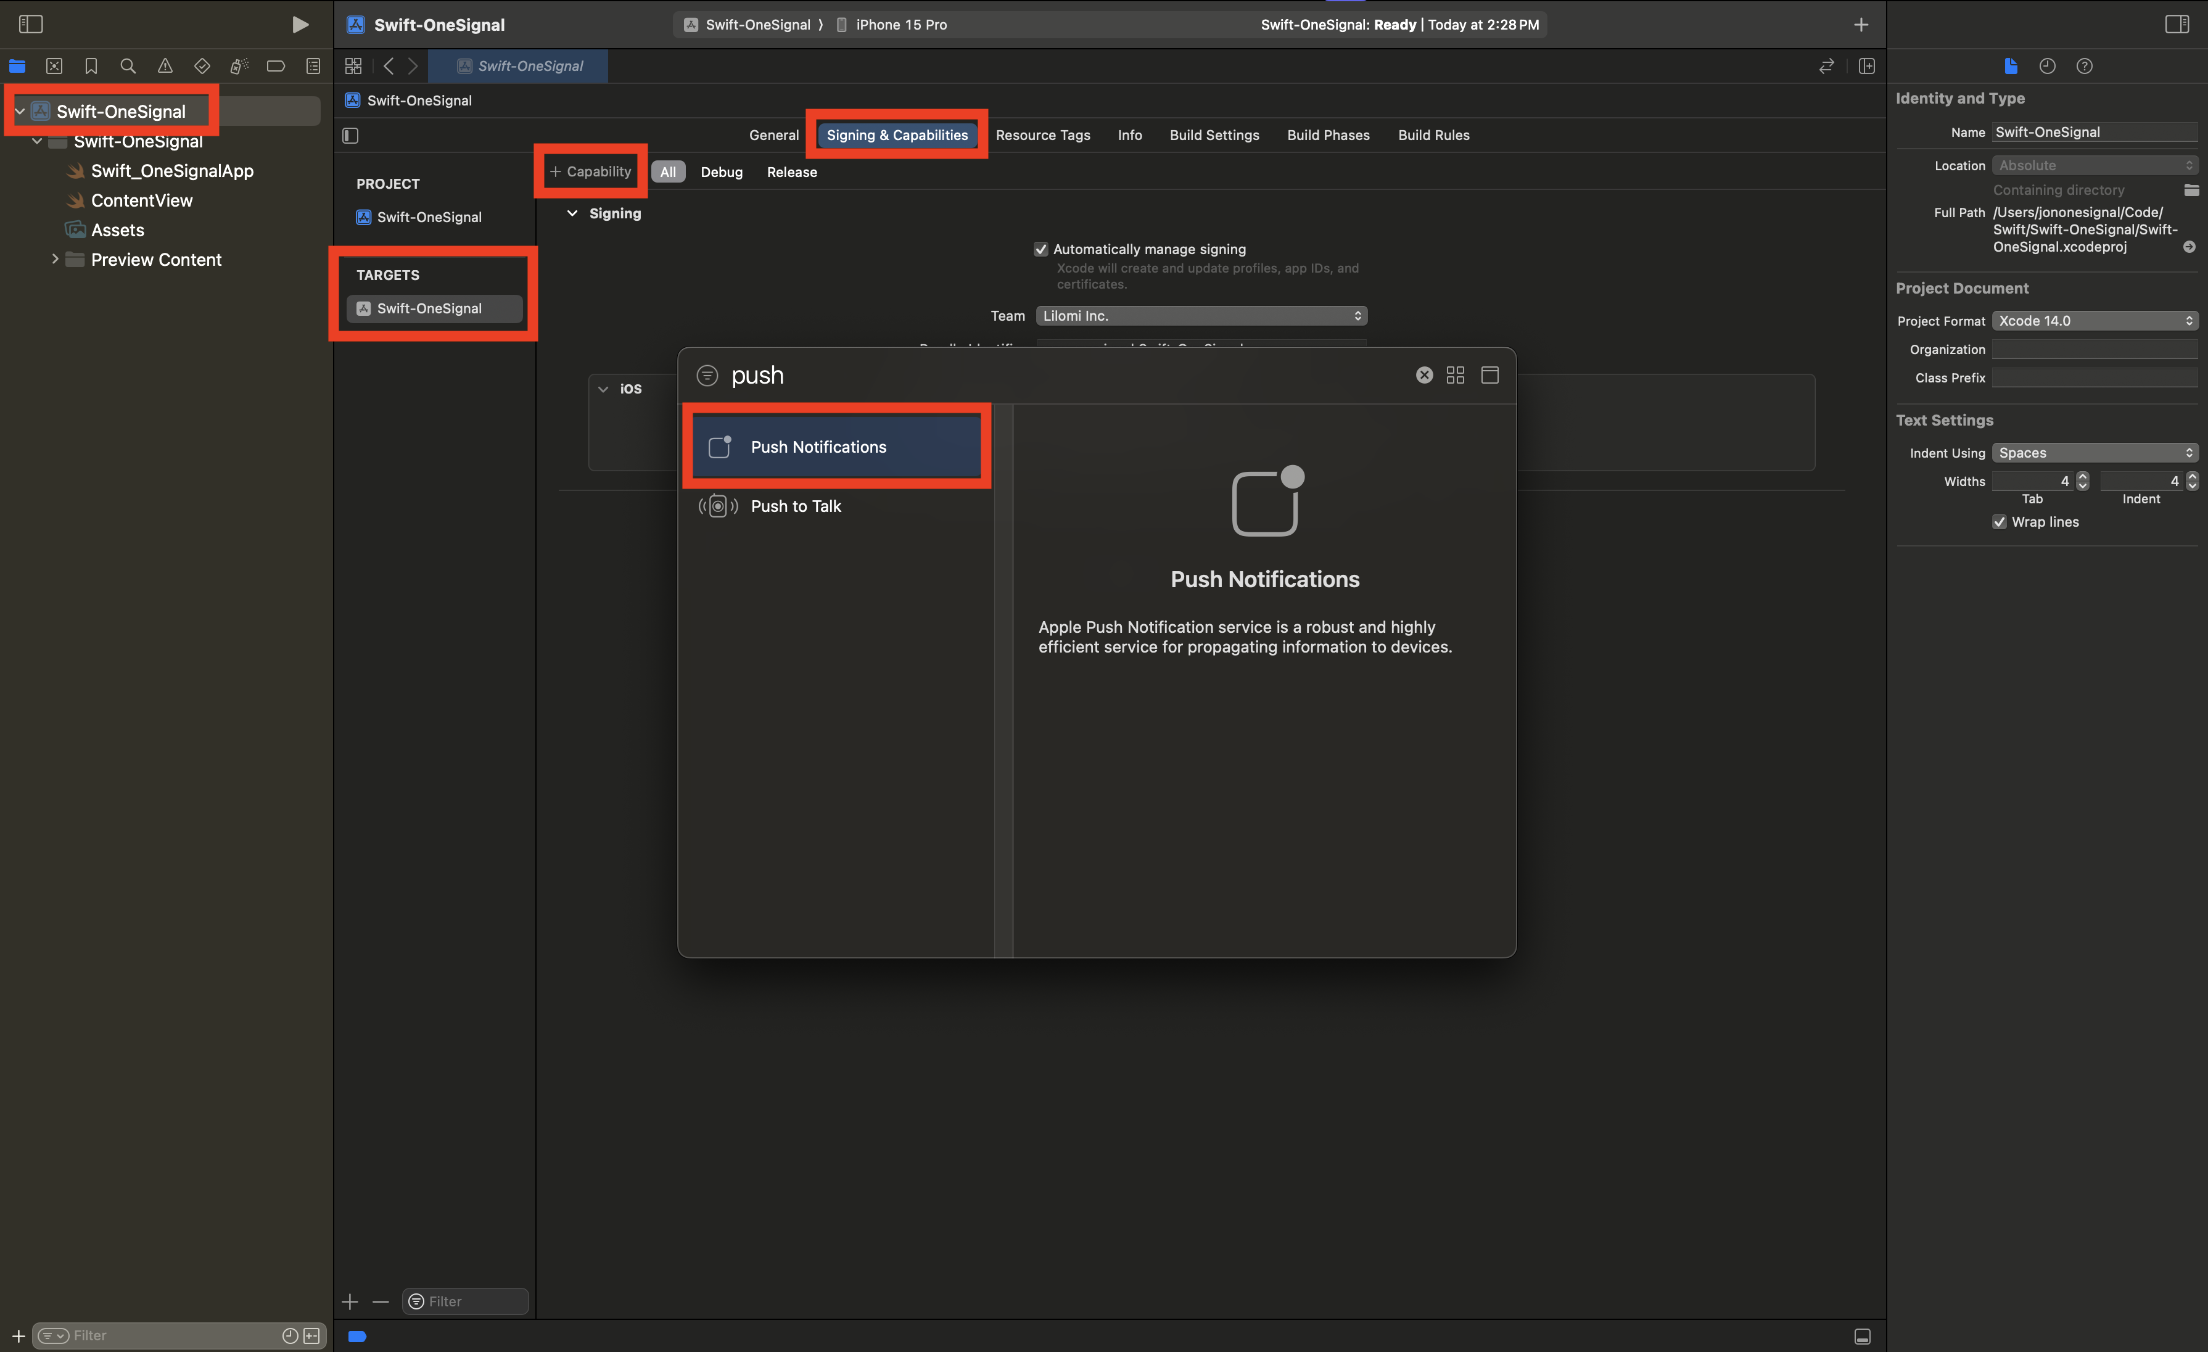Open the Project Format dropdown

click(2094, 321)
